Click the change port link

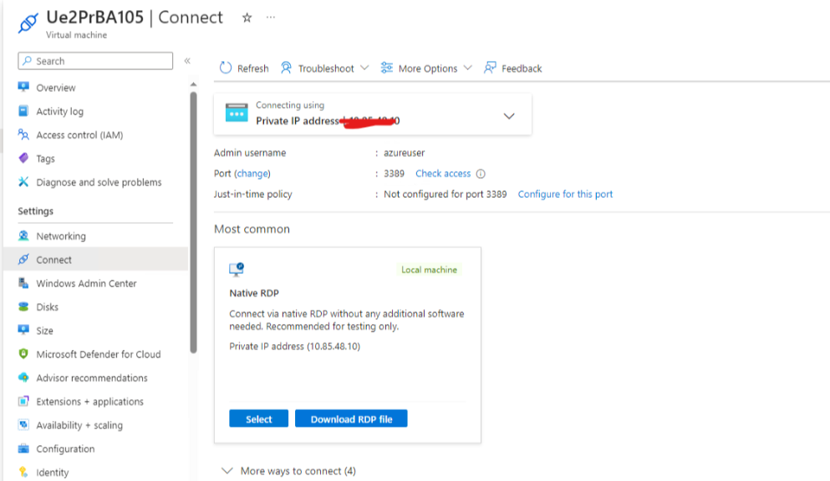252,174
